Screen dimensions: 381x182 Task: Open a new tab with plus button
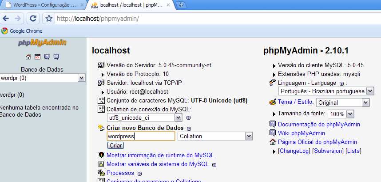pos(181,5)
